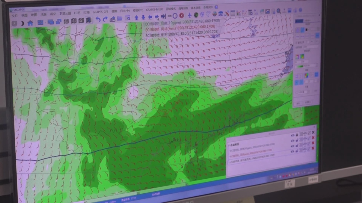Open the green color-scale combo box

[x=307, y=66]
